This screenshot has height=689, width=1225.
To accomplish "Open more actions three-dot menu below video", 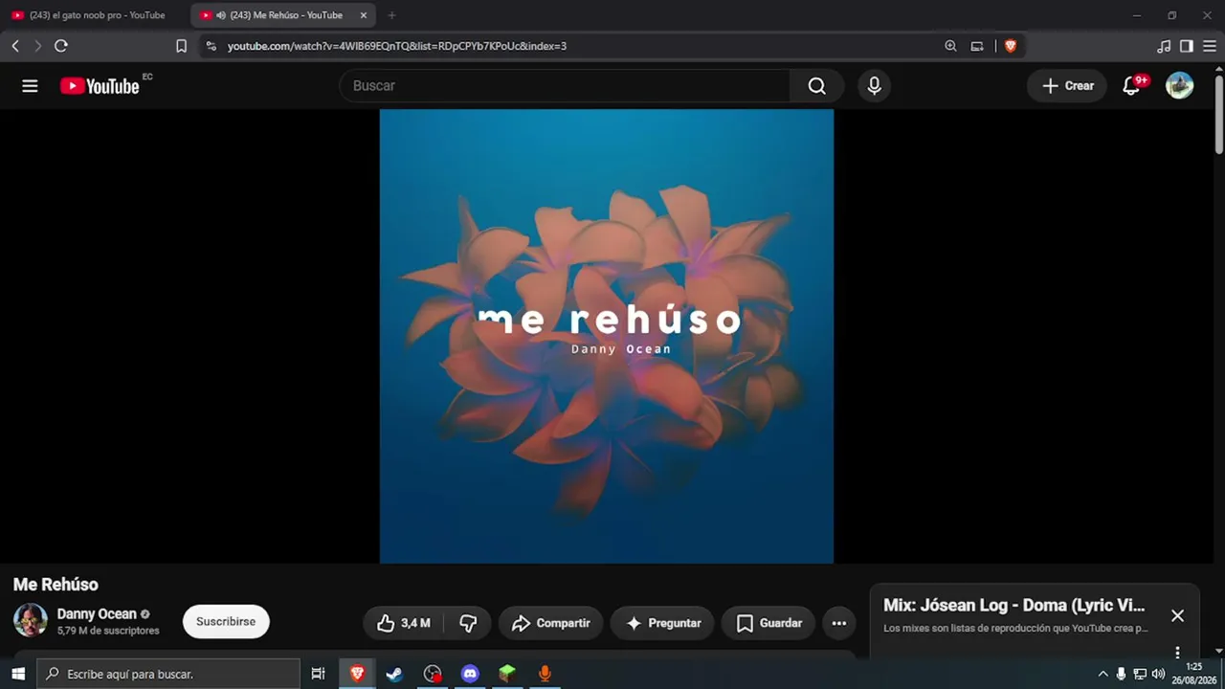I will click(839, 623).
